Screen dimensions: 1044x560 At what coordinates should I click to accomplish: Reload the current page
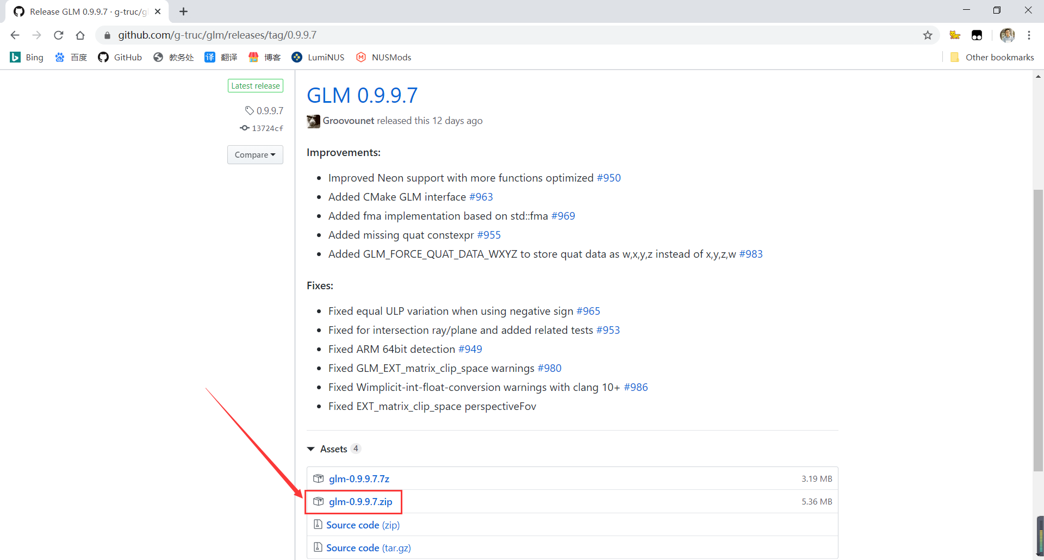pyautogui.click(x=58, y=34)
